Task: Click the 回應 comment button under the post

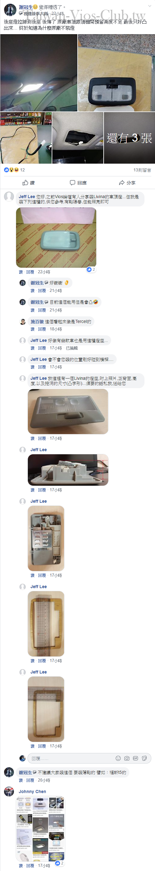Action: pyautogui.click(x=78, y=183)
